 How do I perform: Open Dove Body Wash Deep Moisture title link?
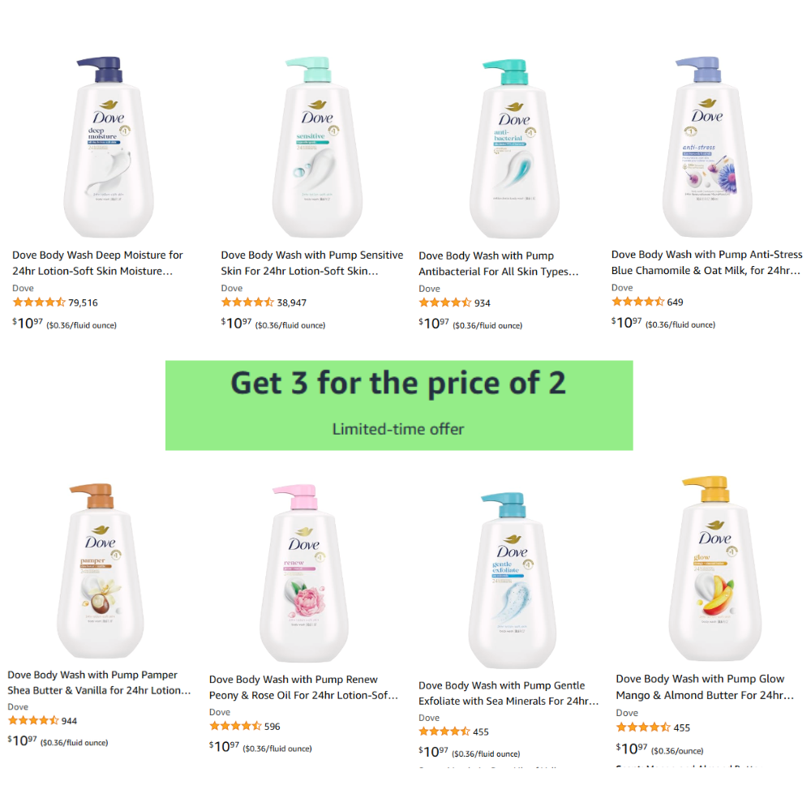(97, 264)
